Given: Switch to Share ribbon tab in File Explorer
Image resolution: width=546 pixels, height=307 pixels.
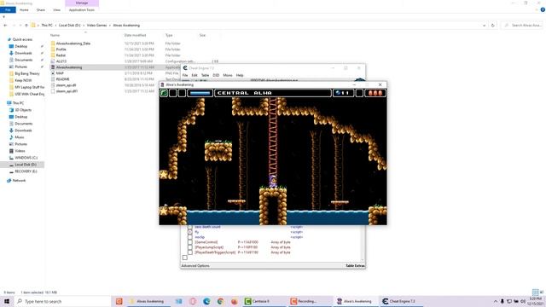Looking at the screenshot, I should 41,9.
